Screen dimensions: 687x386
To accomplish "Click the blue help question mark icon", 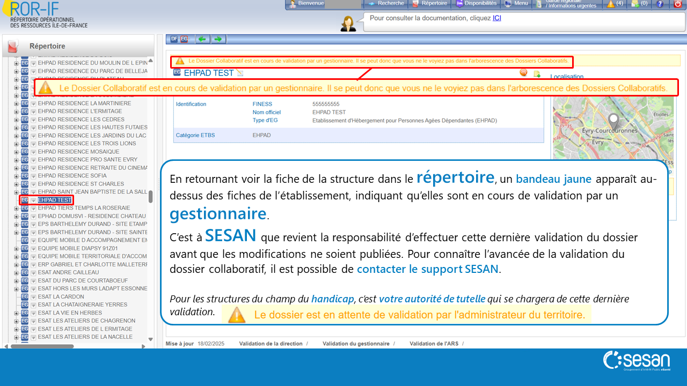I will click(x=660, y=4).
